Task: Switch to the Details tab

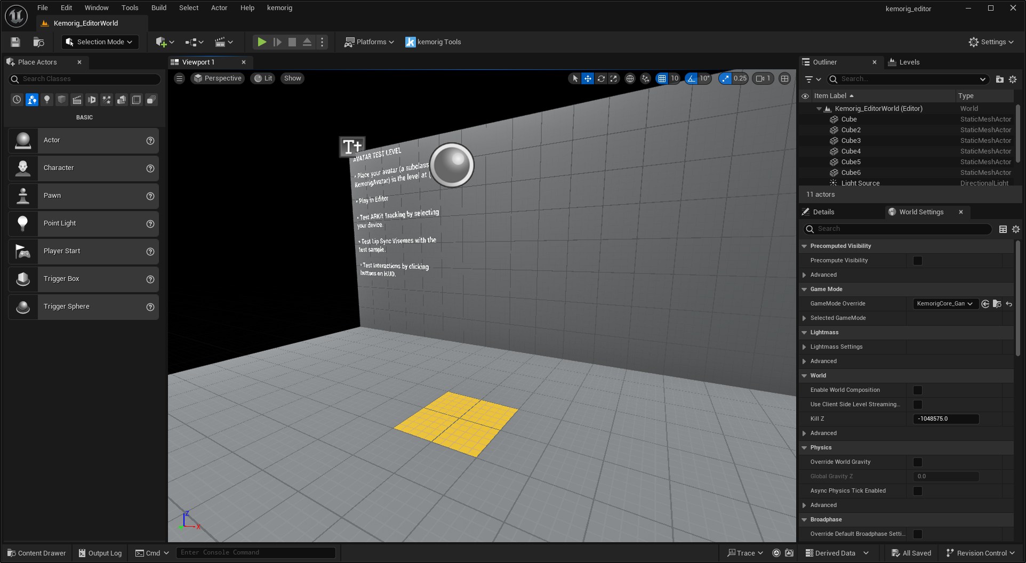Action: pyautogui.click(x=823, y=212)
